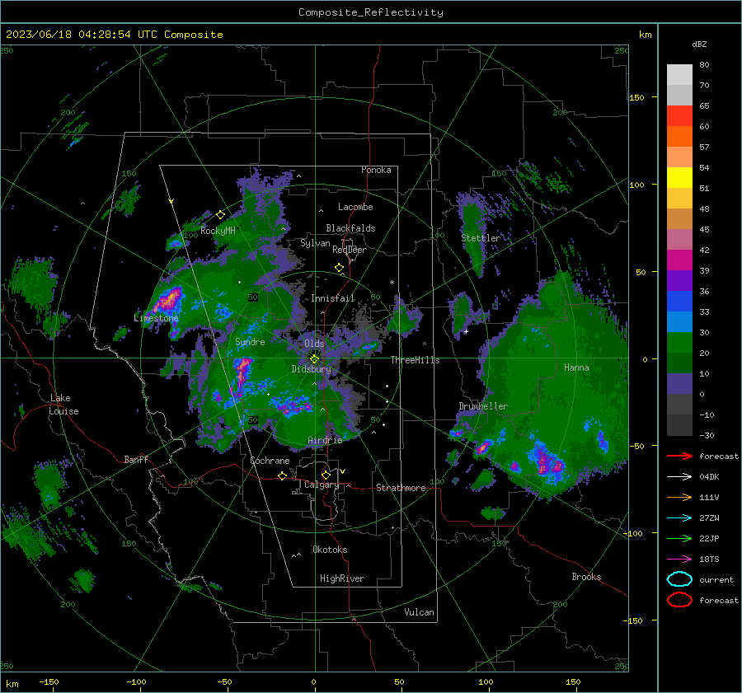Click the Lake Louise label
742x693 pixels.
[x=63, y=405]
